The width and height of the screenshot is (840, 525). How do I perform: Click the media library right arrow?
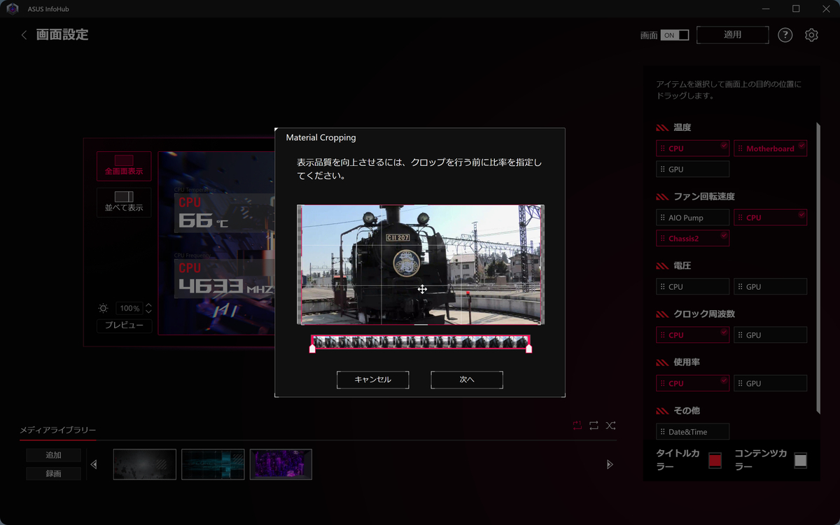point(610,464)
